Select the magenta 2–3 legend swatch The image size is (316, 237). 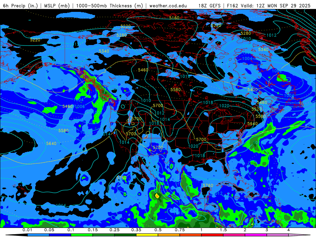point(256,235)
